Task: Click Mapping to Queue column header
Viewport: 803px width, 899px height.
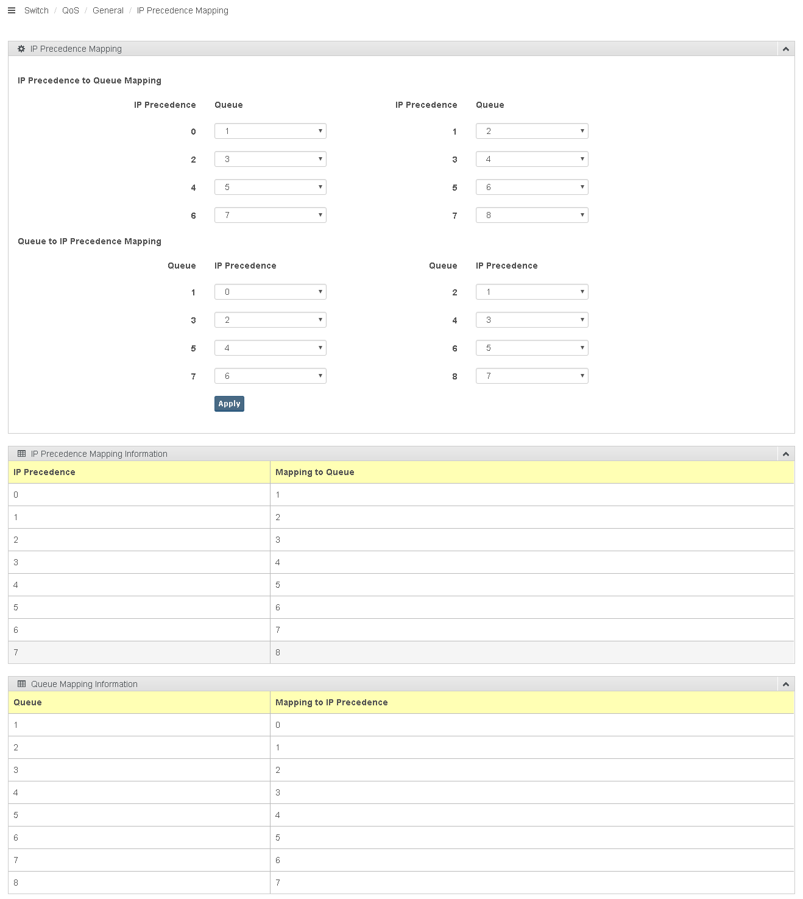Action: [x=315, y=472]
